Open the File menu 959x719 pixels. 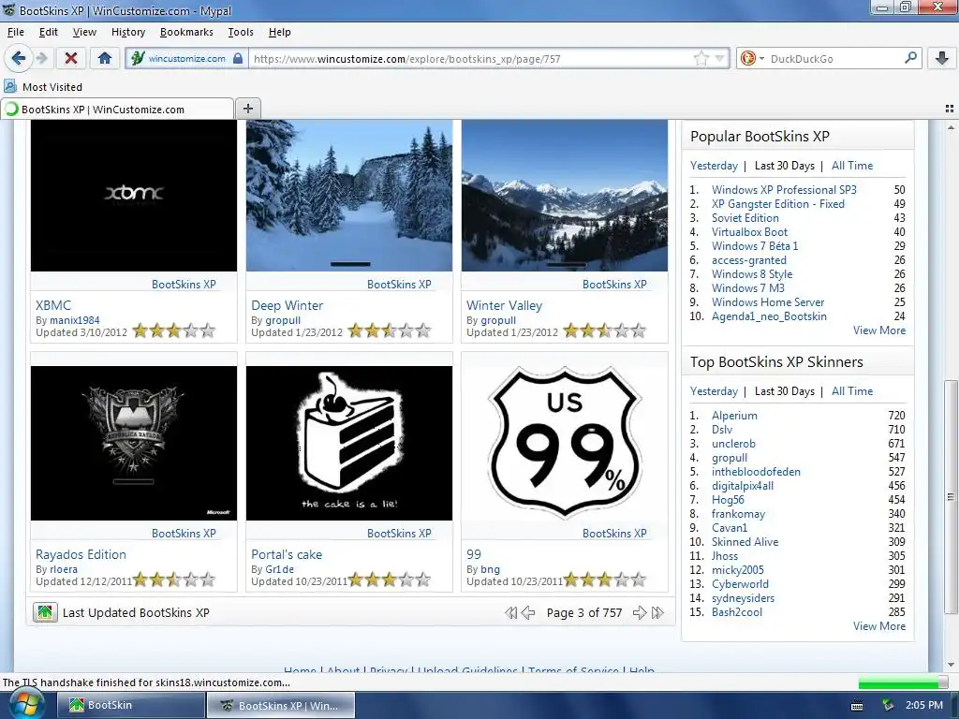click(16, 32)
